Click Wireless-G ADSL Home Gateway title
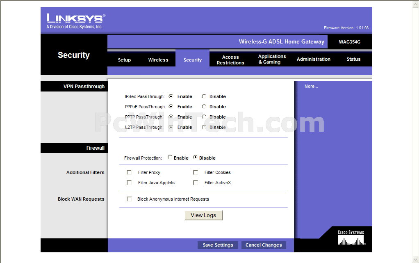This screenshot has height=263, width=419. click(281, 42)
